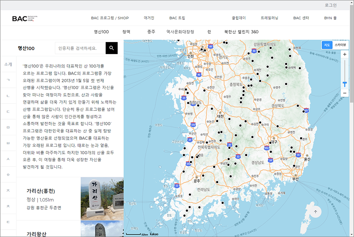Select the ㅁ index in sidebar
Viewport: 354px width, 237px height.
(8, 127)
